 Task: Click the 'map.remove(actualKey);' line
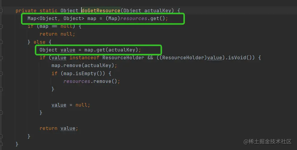click(84, 66)
